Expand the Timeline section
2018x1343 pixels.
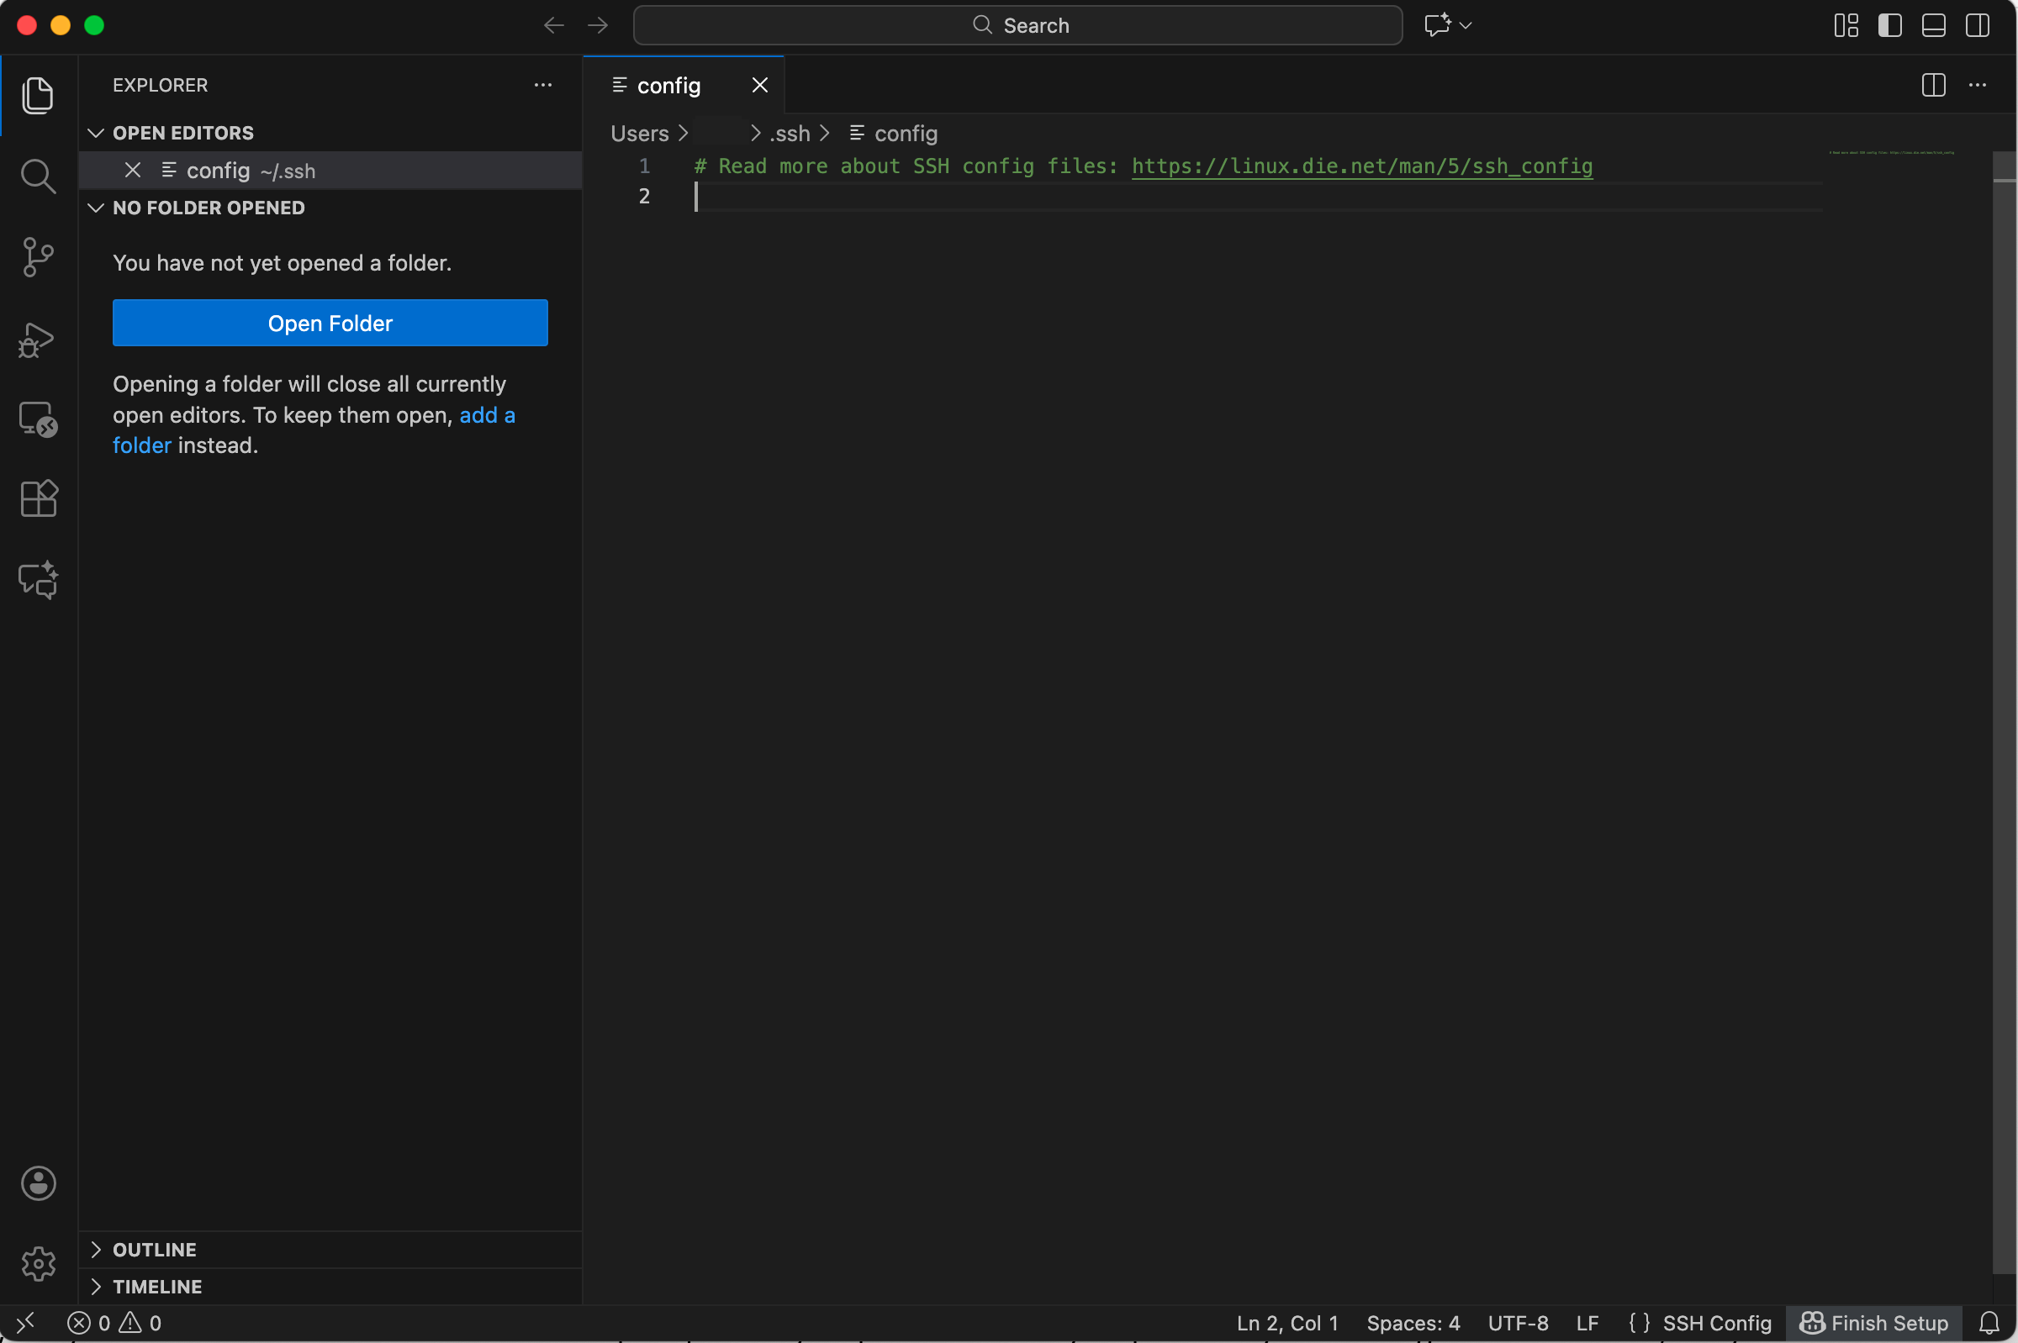[156, 1287]
